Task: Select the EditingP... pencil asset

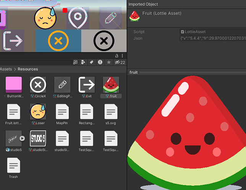Action: (x=62, y=85)
